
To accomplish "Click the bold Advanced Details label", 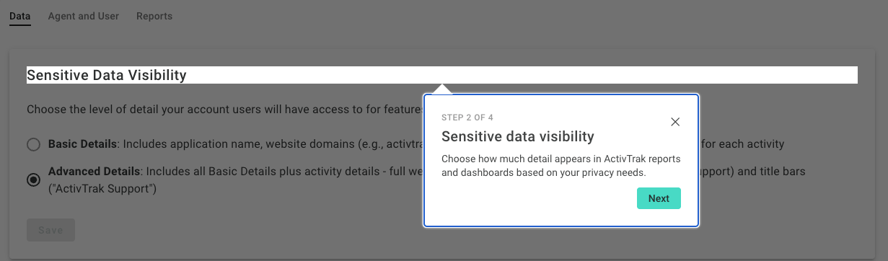I will point(94,172).
